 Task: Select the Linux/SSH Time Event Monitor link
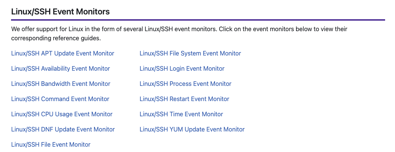[181, 114]
